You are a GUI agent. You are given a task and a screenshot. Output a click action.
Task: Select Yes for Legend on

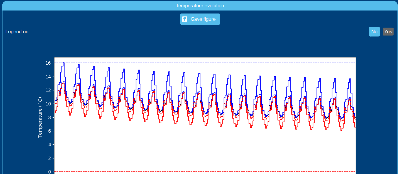388,32
